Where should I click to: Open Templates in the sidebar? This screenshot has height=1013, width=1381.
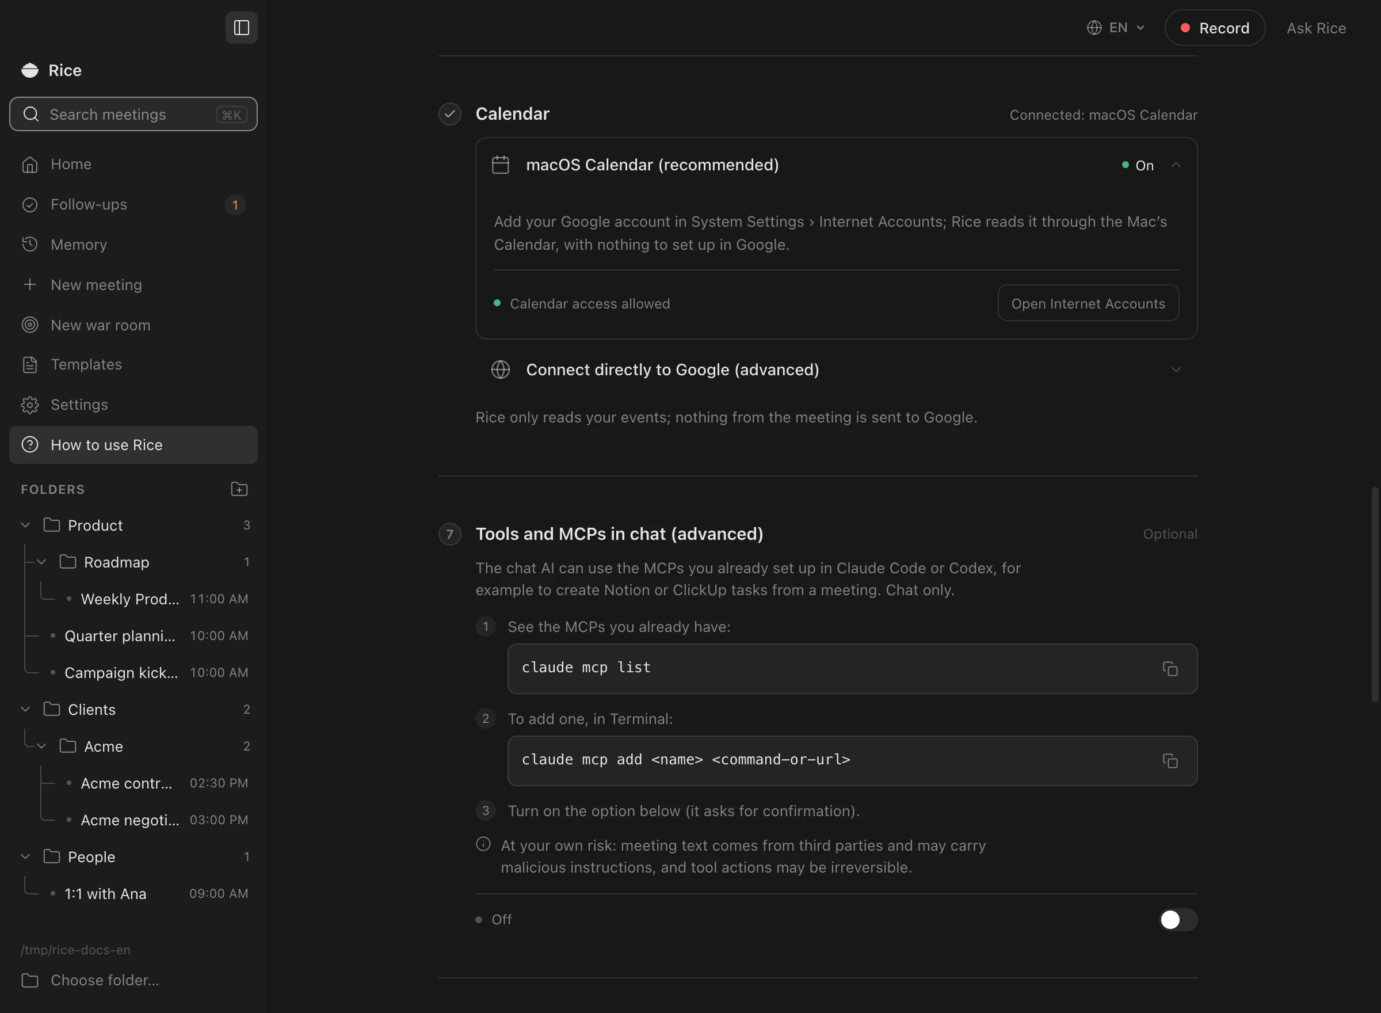coord(133,364)
